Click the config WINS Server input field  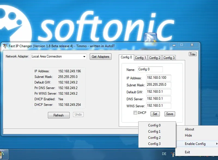coord(159,105)
